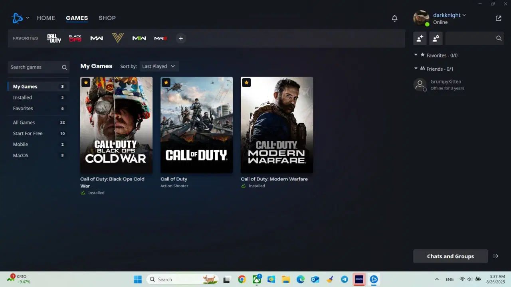The image size is (511, 287).
Task: Open Modern Warfare cover art
Action: coord(277,125)
